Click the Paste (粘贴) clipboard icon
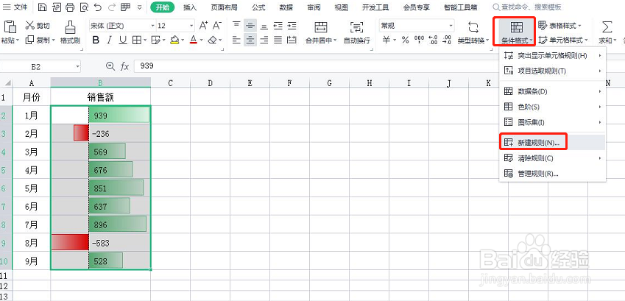Screen dimensions: 625x301 click(10, 26)
